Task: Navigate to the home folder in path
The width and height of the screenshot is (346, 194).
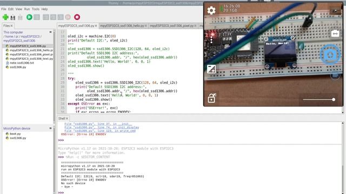Action: [9, 36]
